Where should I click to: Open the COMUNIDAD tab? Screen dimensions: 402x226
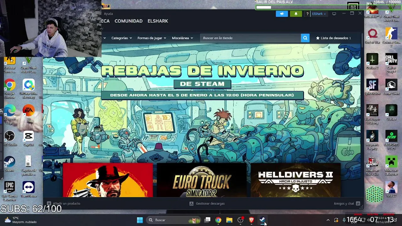click(x=128, y=21)
